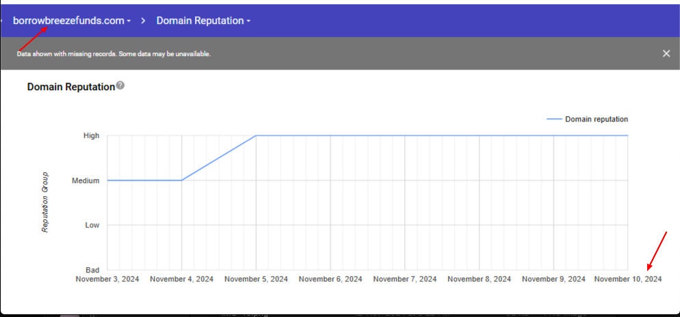Viewport: 680px width, 317px height.
Task: Dismiss the missing records banner
Action: (666, 53)
